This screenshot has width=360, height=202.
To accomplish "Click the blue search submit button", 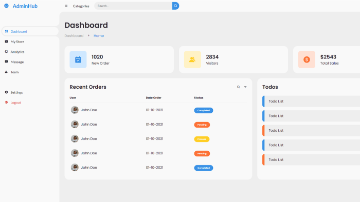I will point(176,6).
